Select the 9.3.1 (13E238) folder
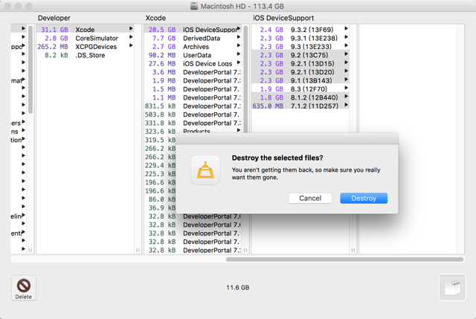The image size is (476, 319). pos(300,38)
